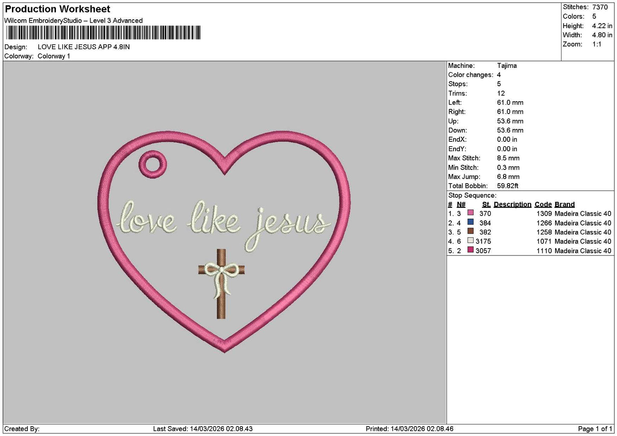
Task: Click the Color changes value 4
Action: 499,75
